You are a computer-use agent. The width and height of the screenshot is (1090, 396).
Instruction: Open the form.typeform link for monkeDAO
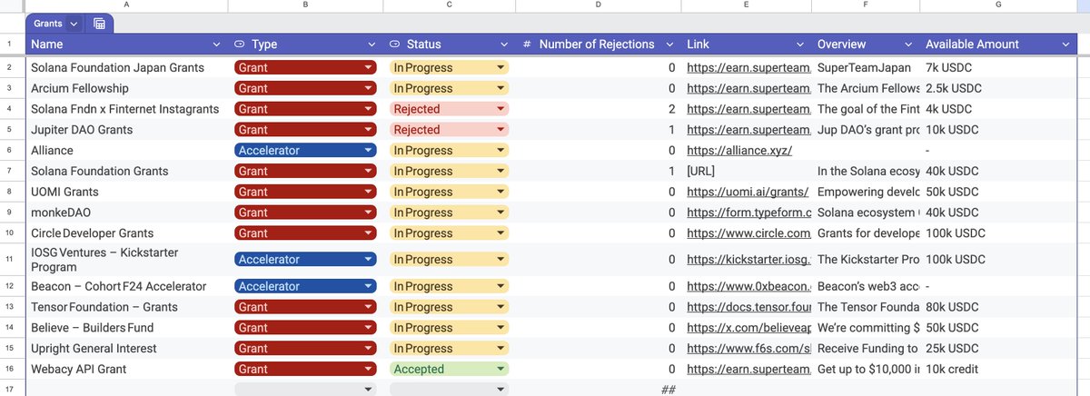748,213
